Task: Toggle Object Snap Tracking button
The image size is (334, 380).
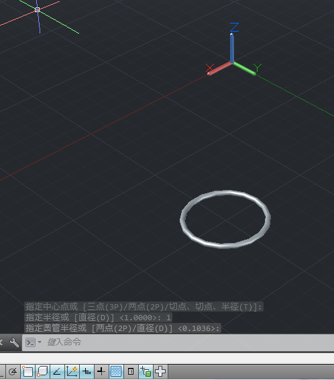Action: click(57, 371)
